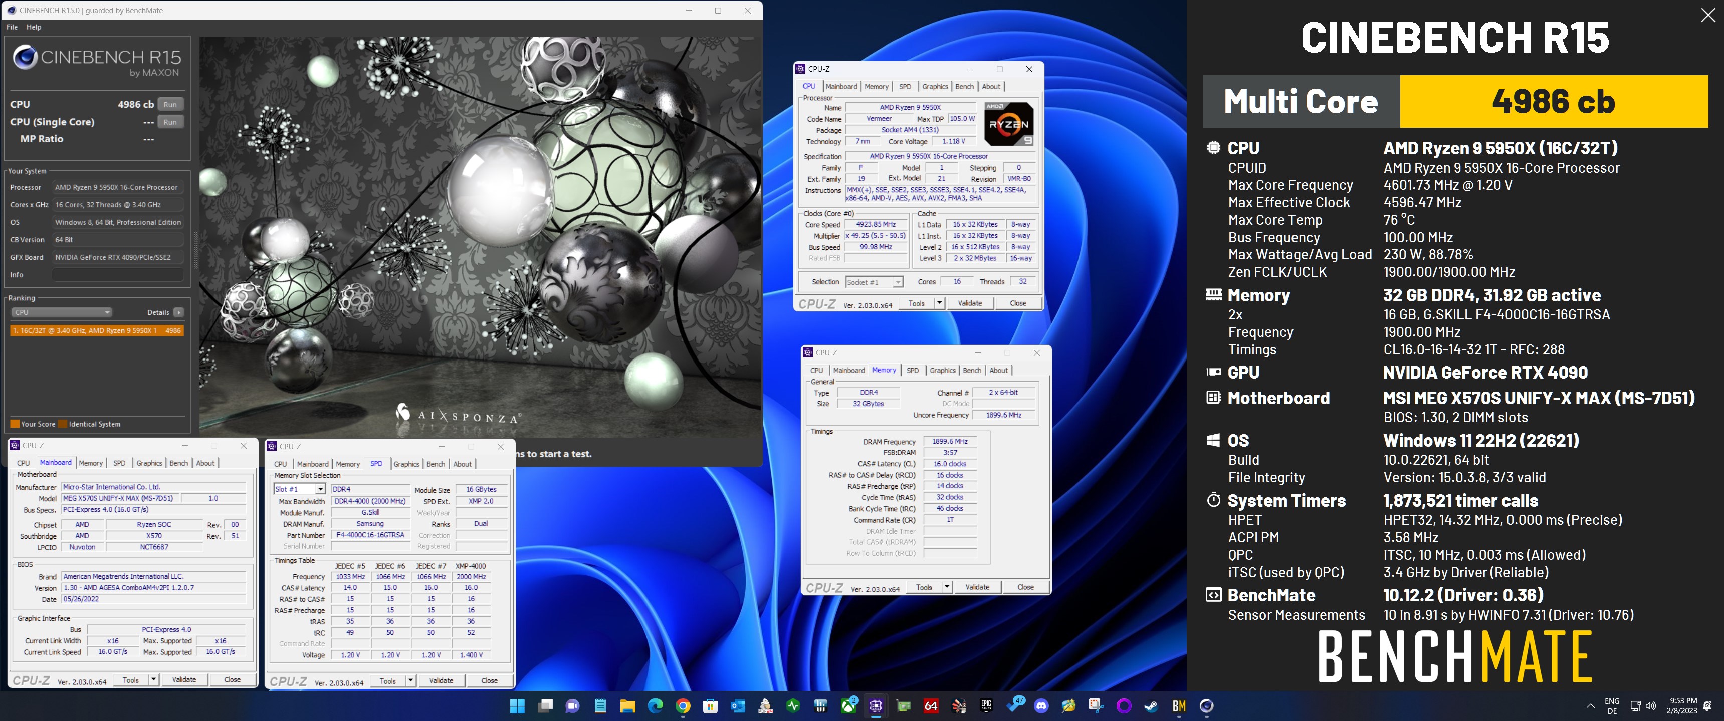Click the Tools button in the CPU-Z Mainboard window
The height and width of the screenshot is (721, 1724).
pyautogui.click(x=130, y=679)
